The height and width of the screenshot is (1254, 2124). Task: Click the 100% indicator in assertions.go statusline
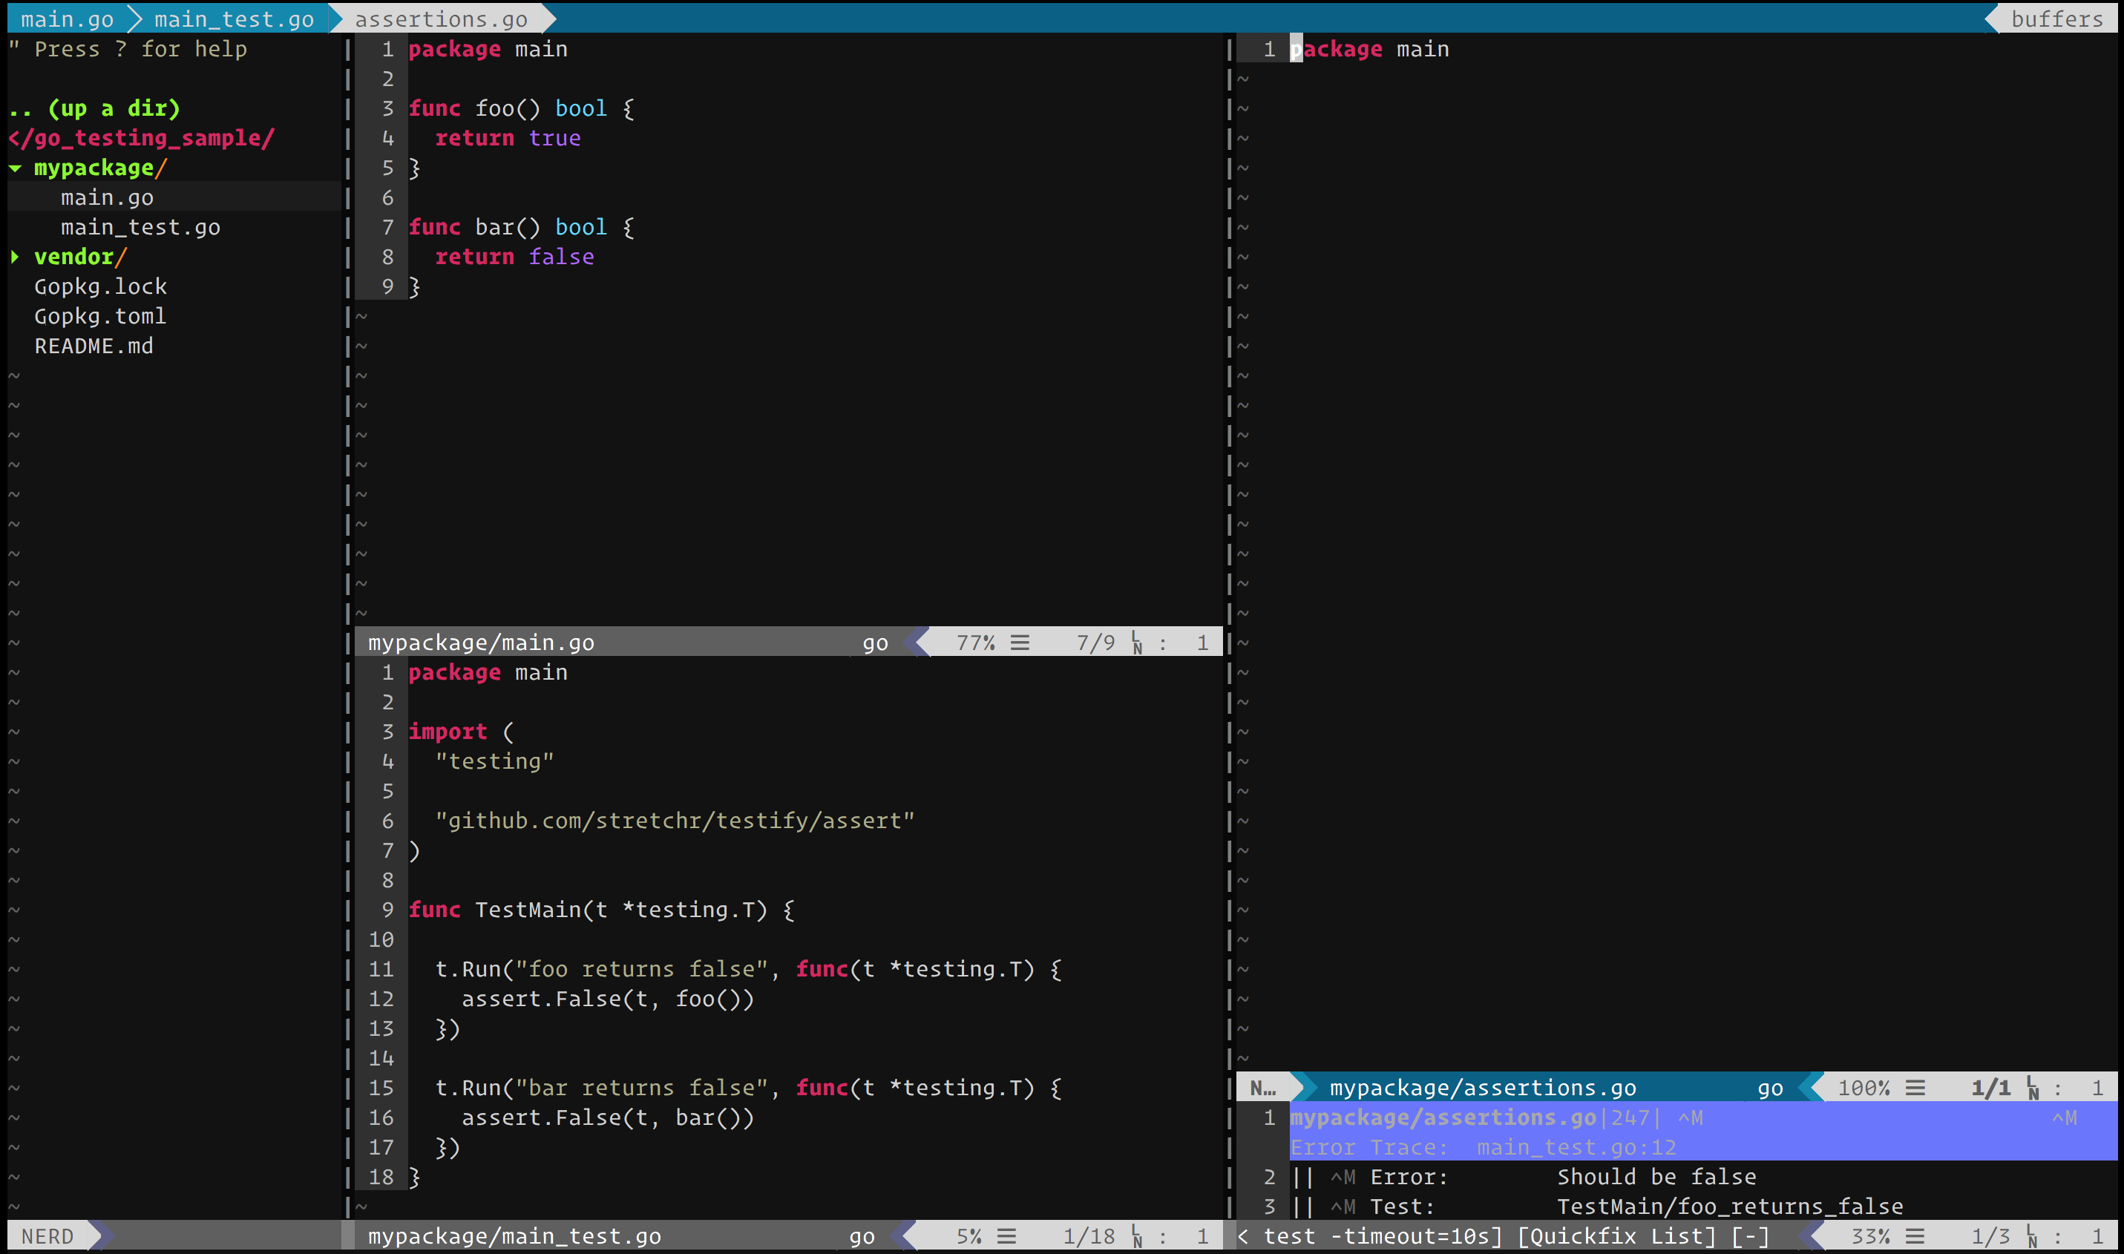click(x=1864, y=1088)
